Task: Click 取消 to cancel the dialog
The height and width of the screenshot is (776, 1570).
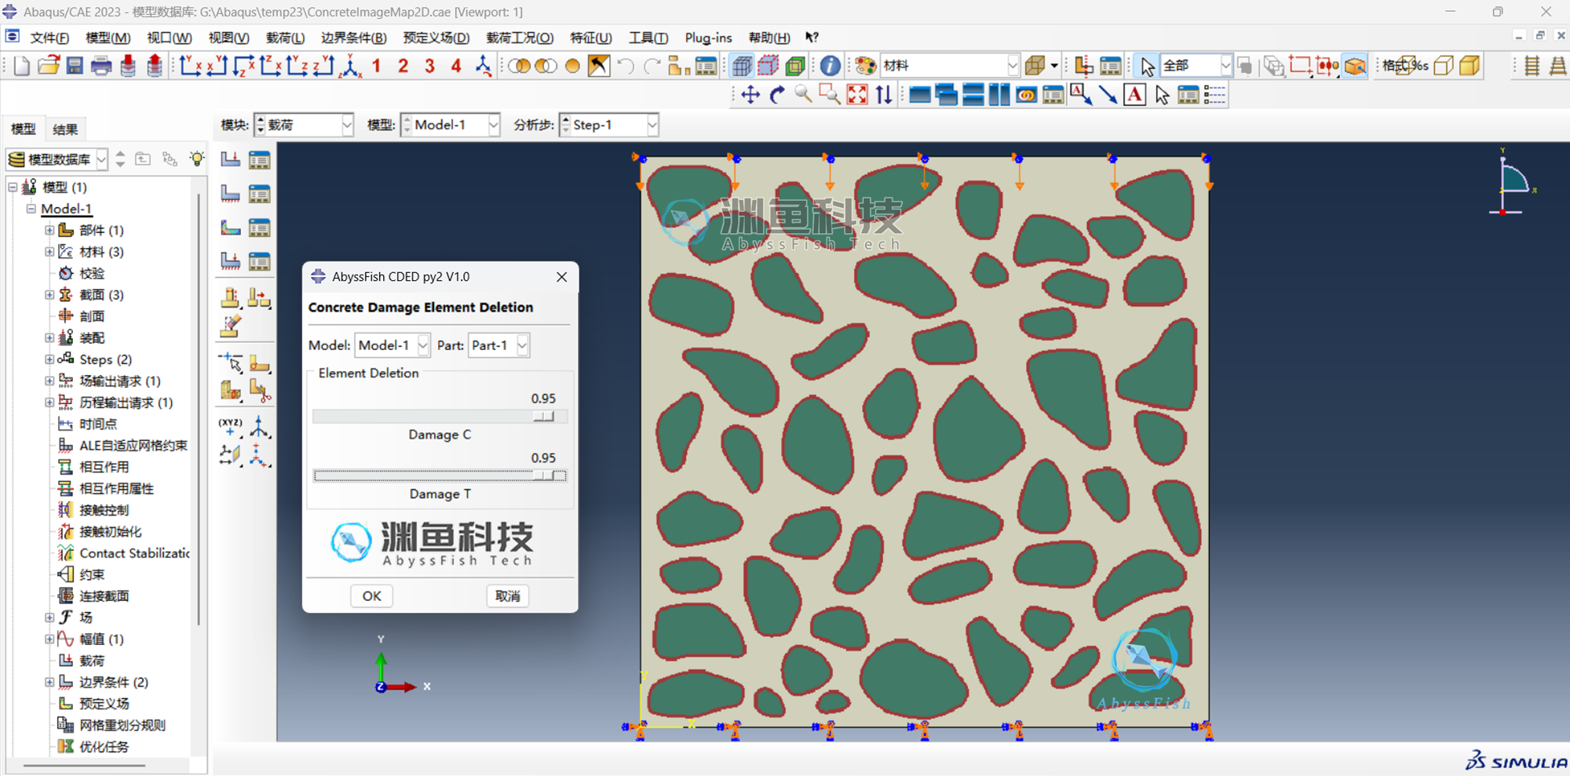Action: [508, 596]
